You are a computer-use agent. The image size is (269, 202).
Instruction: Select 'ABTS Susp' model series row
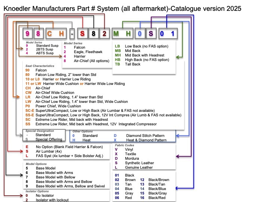tap(40, 53)
